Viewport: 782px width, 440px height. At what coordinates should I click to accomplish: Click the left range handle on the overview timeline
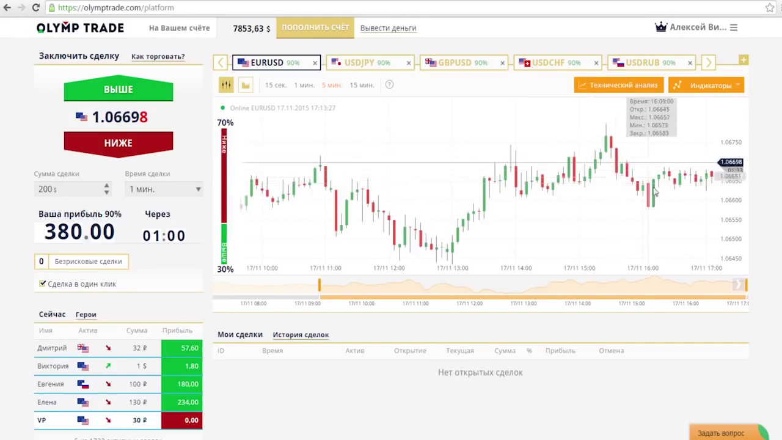pyautogui.click(x=319, y=285)
